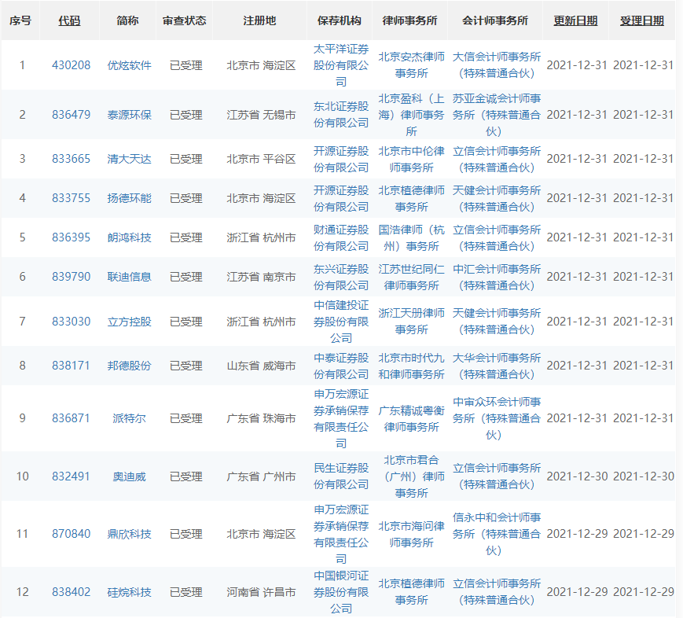Select 山东省 威海市 registration cell
683x618 pixels.
pyautogui.click(x=261, y=366)
